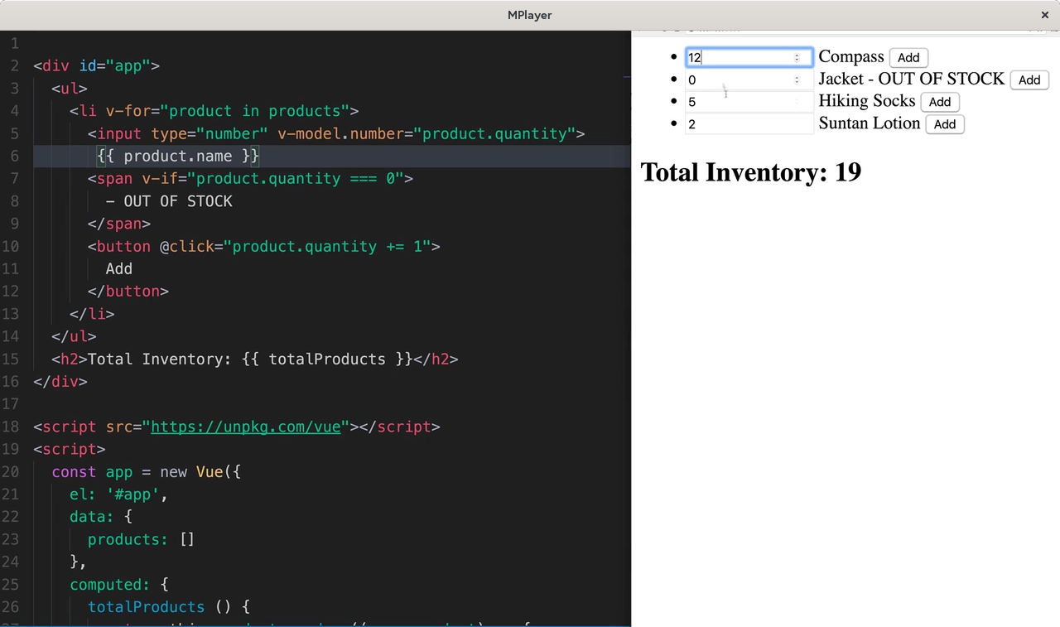
Task: Click the div id="app" code line
Action: click(x=96, y=65)
